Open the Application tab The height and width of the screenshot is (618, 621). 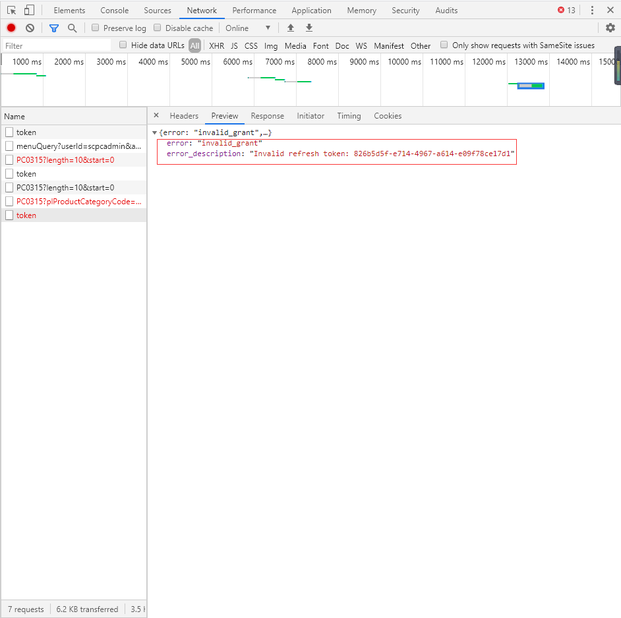(311, 11)
